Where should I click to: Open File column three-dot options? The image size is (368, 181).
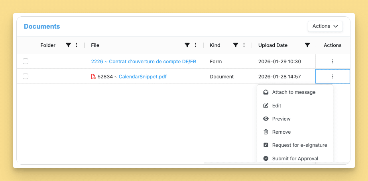point(195,45)
